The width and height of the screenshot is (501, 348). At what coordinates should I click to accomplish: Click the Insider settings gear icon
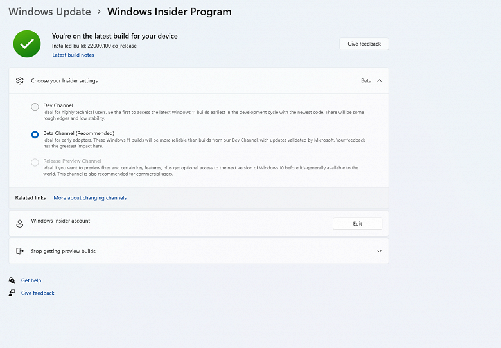(20, 81)
